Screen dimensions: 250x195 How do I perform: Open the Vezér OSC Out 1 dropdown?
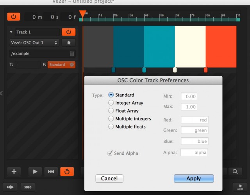tap(34, 43)
